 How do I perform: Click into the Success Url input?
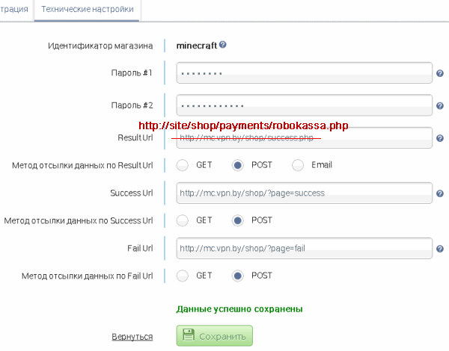tap(305, 193)
